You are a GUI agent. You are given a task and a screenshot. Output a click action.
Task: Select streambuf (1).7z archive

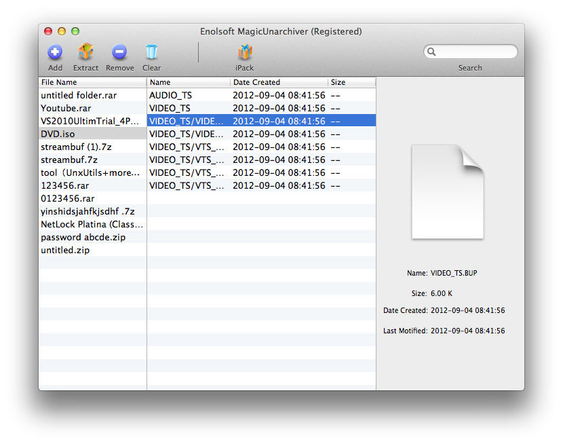tap(93, 147)
